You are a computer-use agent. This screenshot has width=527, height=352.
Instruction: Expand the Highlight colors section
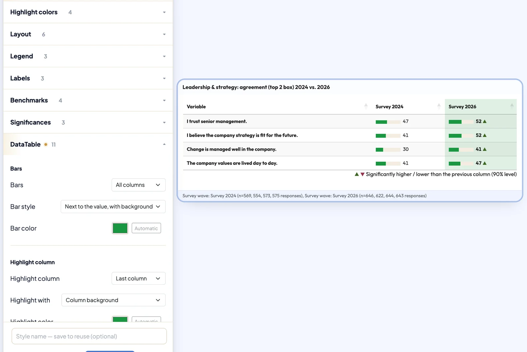pos(88,12)
